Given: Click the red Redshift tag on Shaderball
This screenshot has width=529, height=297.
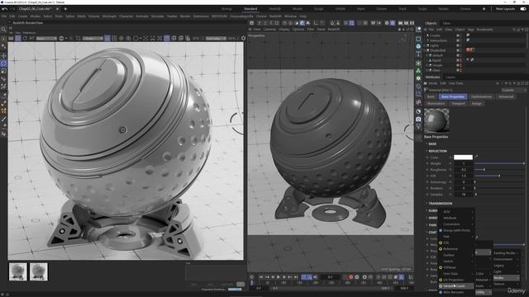Looking at the screenshot, I should pos(468,49).
